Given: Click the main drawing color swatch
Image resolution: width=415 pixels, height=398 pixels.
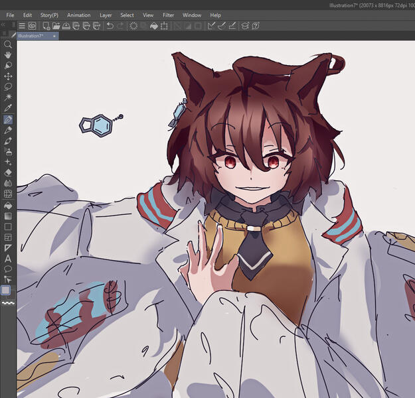Looking at the screenshot, I should tap(6, 290).
